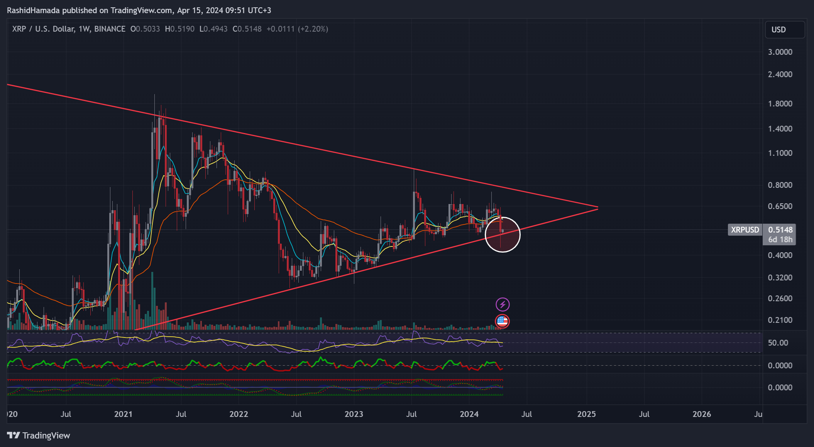Click the 2023 time axis label

coord(354,414)
